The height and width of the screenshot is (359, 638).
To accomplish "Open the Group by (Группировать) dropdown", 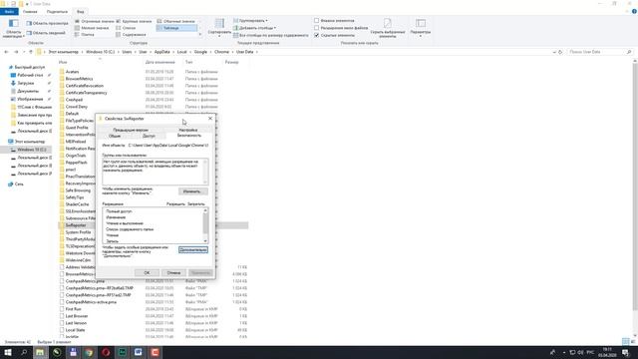I will [x=250, y=20].
